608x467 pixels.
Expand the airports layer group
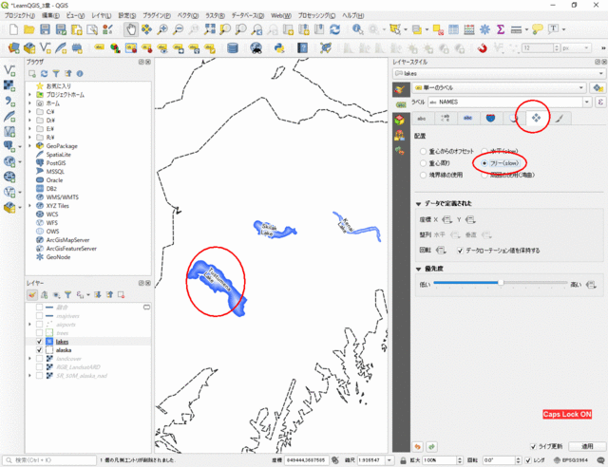click(29, 325)
